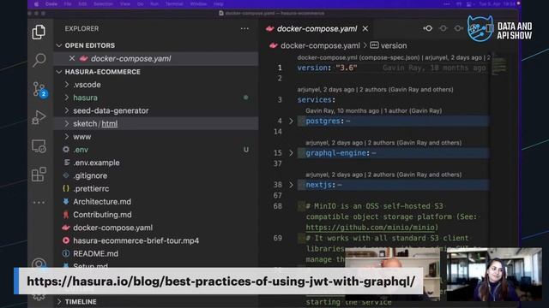Click the version "3.6" value in line 1
The width and height of the screenshot is (549, 308).
346,68
